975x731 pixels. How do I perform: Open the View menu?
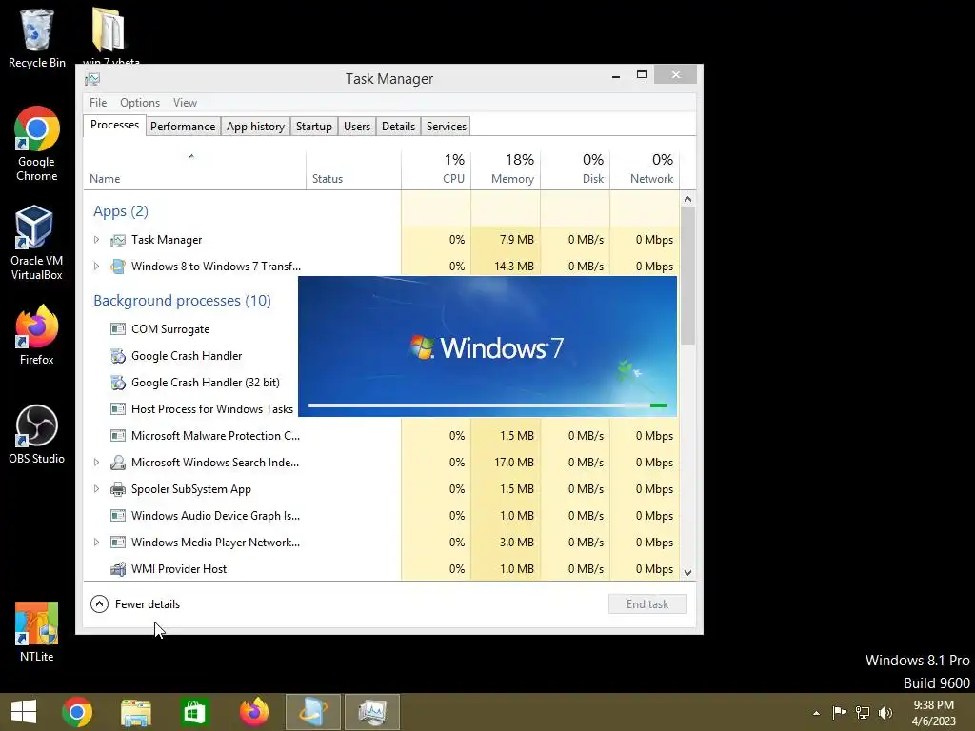[x=185, y=103]
